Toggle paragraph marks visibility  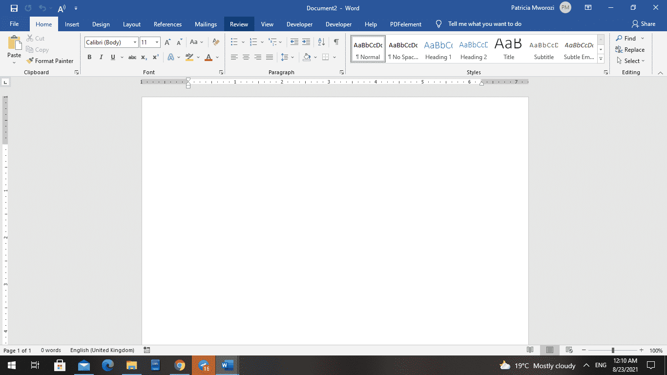(x=336, y=42)
